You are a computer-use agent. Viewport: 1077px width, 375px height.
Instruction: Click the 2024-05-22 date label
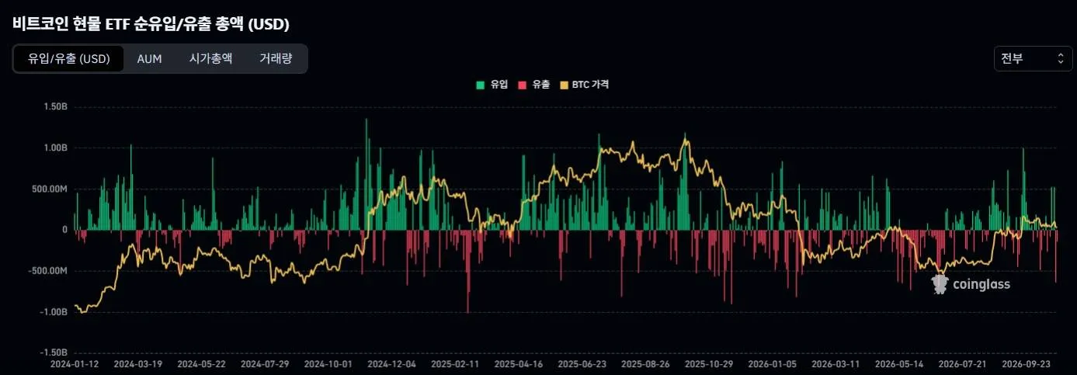pyautogui.click(x=201, y=363)
